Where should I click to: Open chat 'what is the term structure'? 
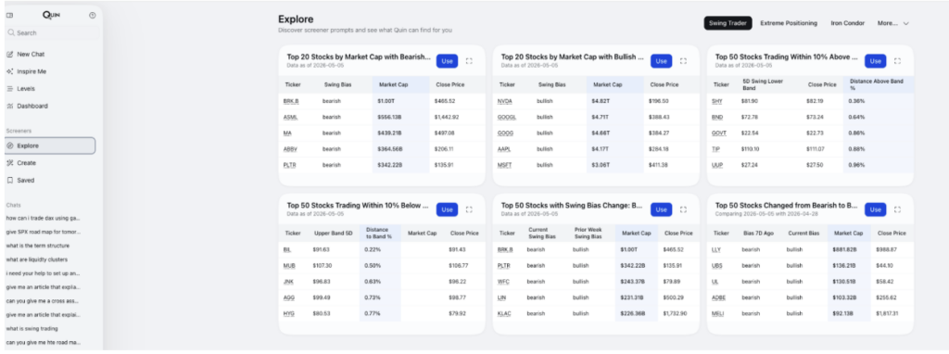37,246
